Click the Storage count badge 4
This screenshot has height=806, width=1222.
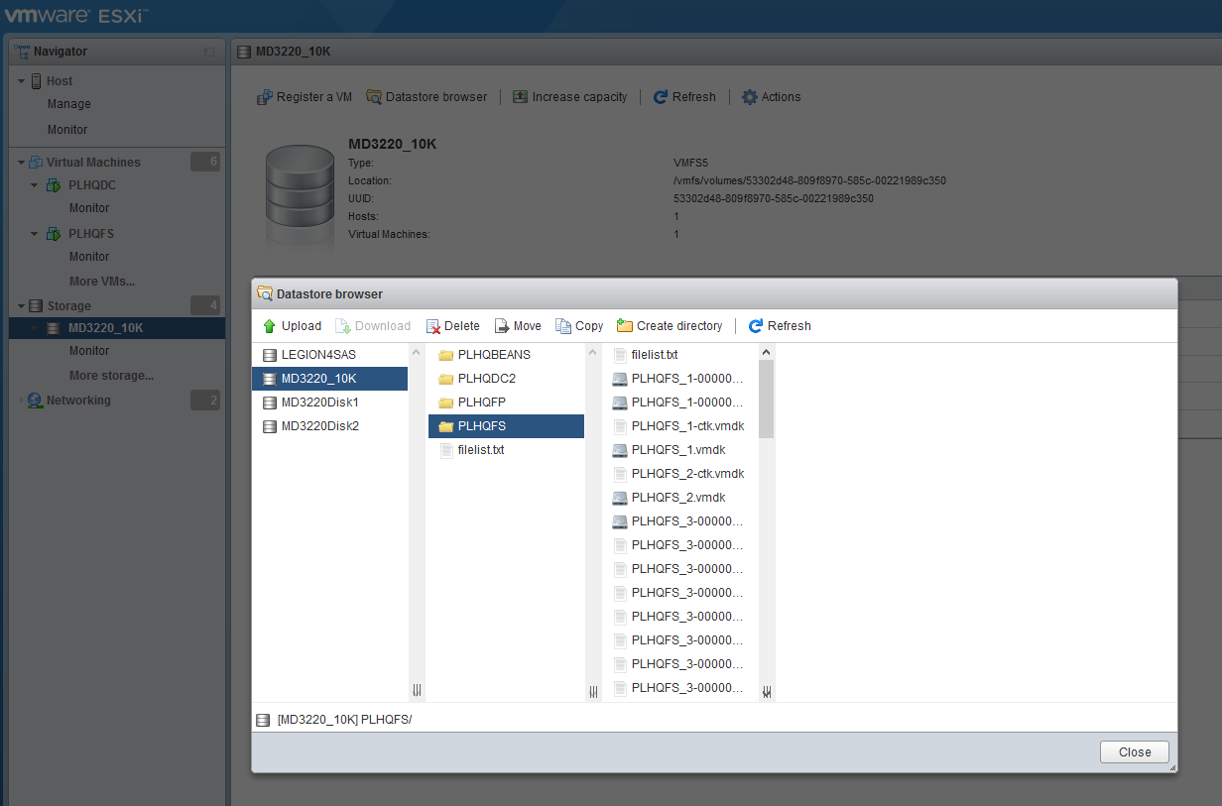205,305
